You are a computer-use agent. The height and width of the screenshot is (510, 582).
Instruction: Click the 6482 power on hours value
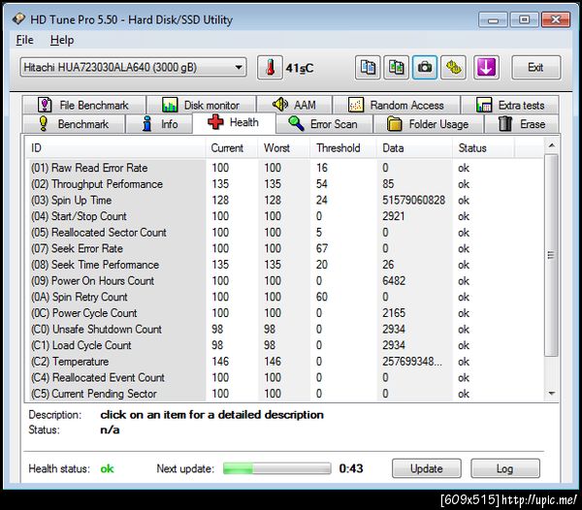[394, 281]
